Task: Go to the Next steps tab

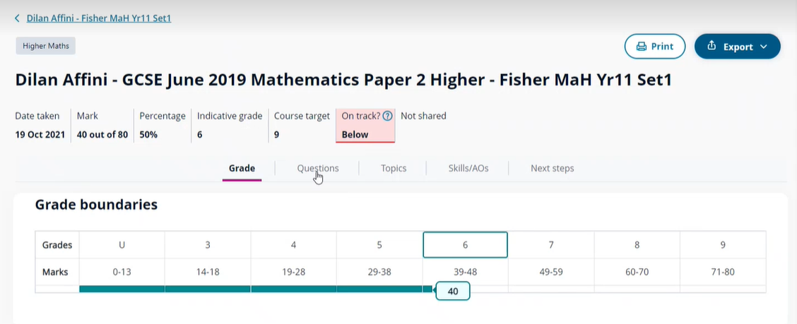Action: tap(552, 168)
